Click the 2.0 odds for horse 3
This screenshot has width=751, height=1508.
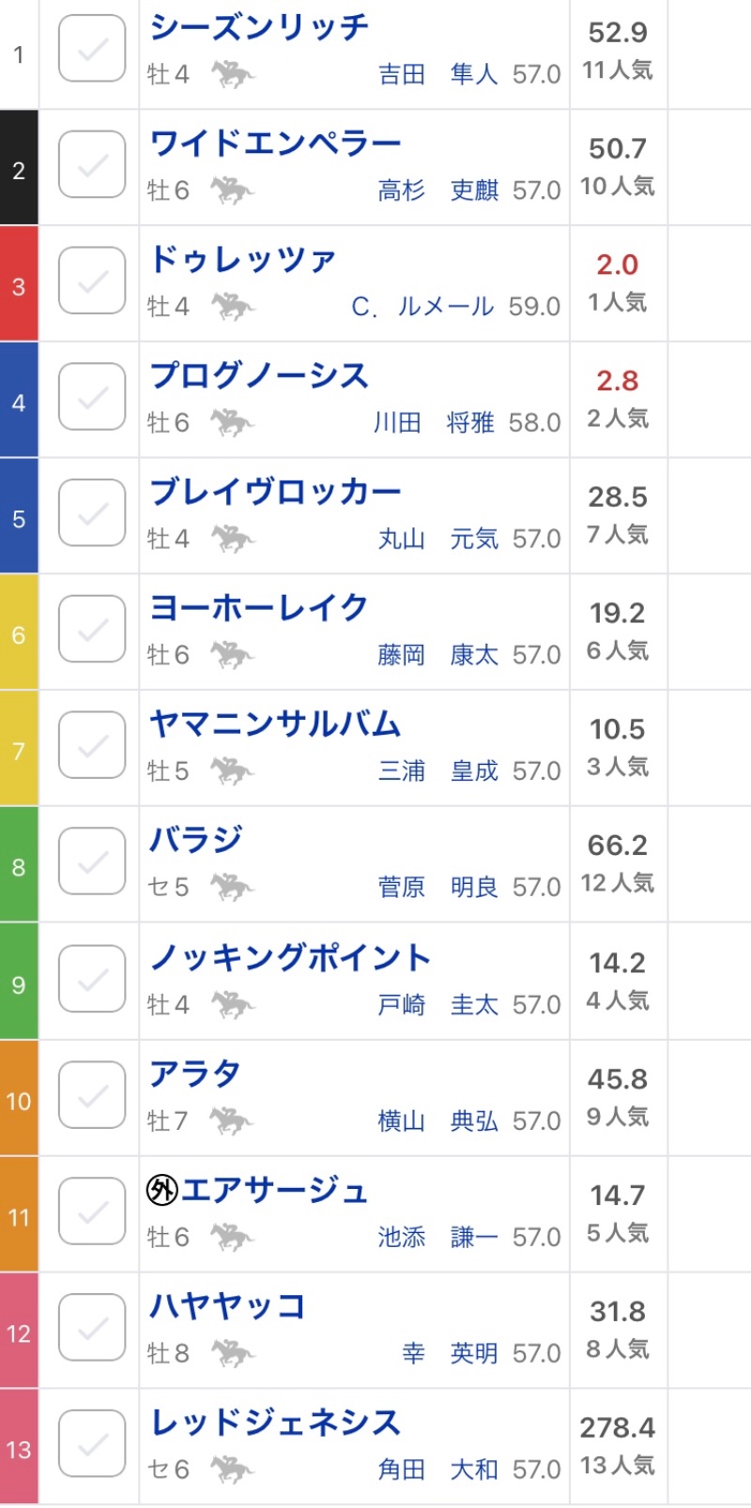(617, 265)
